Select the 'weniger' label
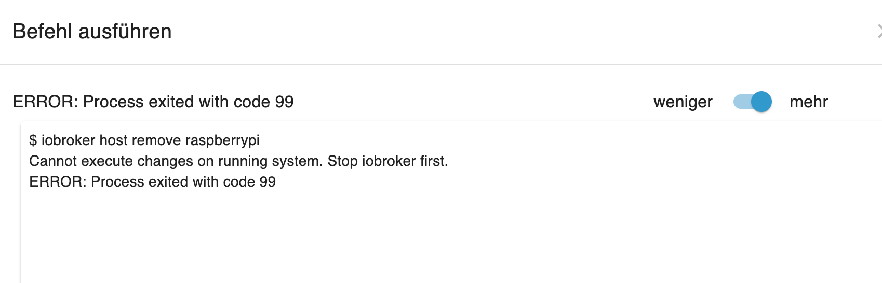882x283 pixels. [683, 102]
